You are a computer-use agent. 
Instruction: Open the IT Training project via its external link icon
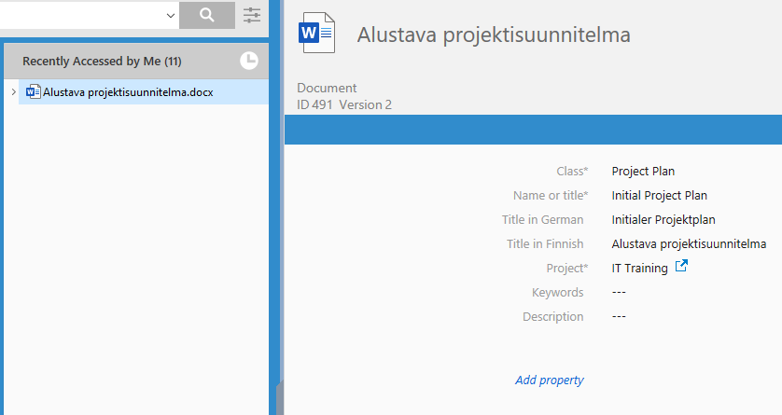(x=681, y=268)
